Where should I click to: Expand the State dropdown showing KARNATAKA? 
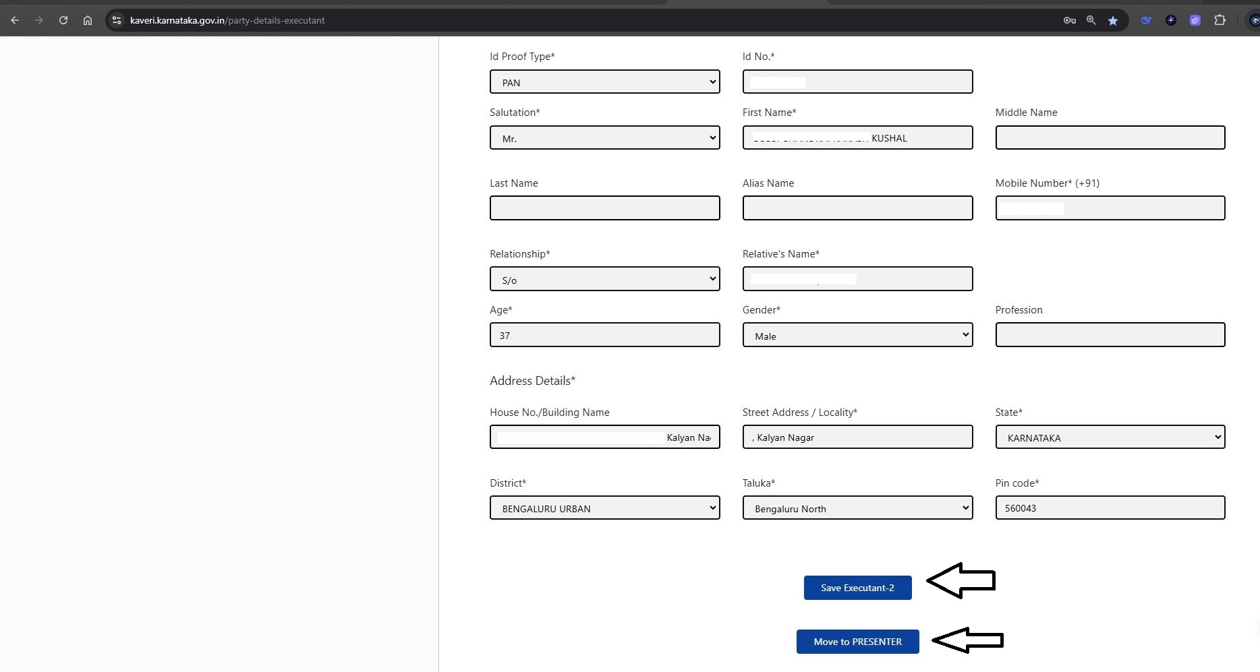tap(1110, 437)
